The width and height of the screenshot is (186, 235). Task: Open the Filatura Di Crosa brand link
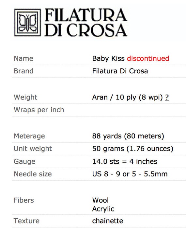(120, 71)
